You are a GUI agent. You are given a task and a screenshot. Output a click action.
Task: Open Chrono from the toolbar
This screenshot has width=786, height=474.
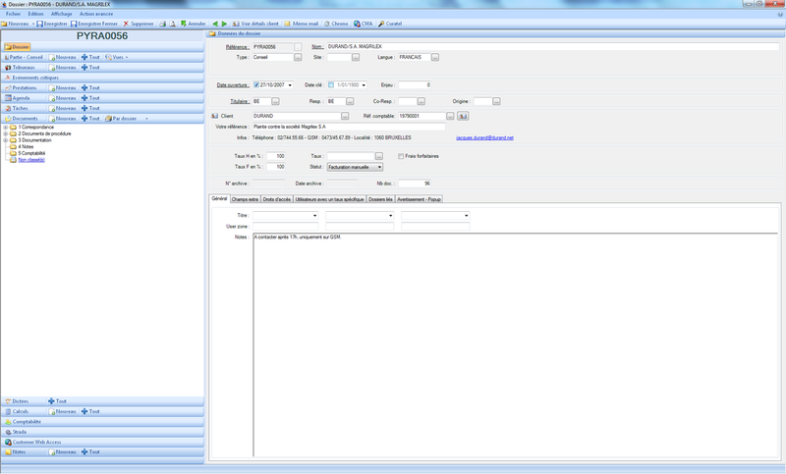tap(336, 24)
